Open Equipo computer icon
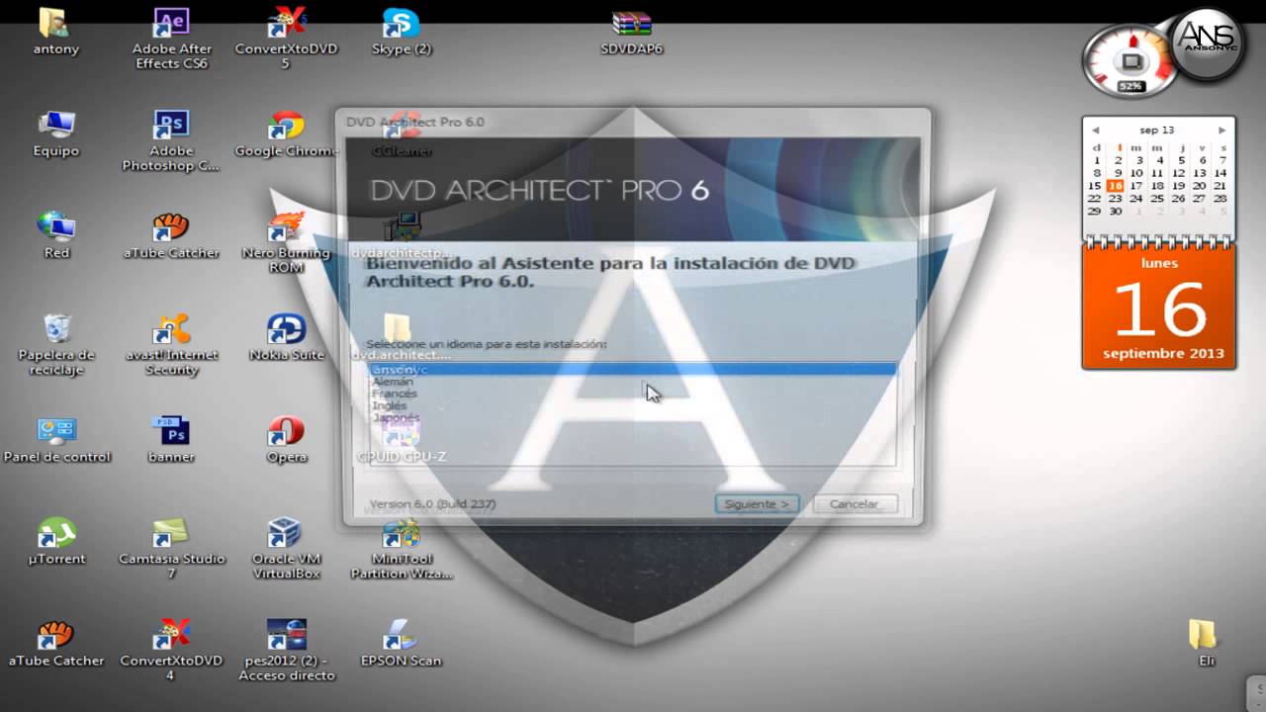Screen dimensions: 1266x712 [56, 133]
